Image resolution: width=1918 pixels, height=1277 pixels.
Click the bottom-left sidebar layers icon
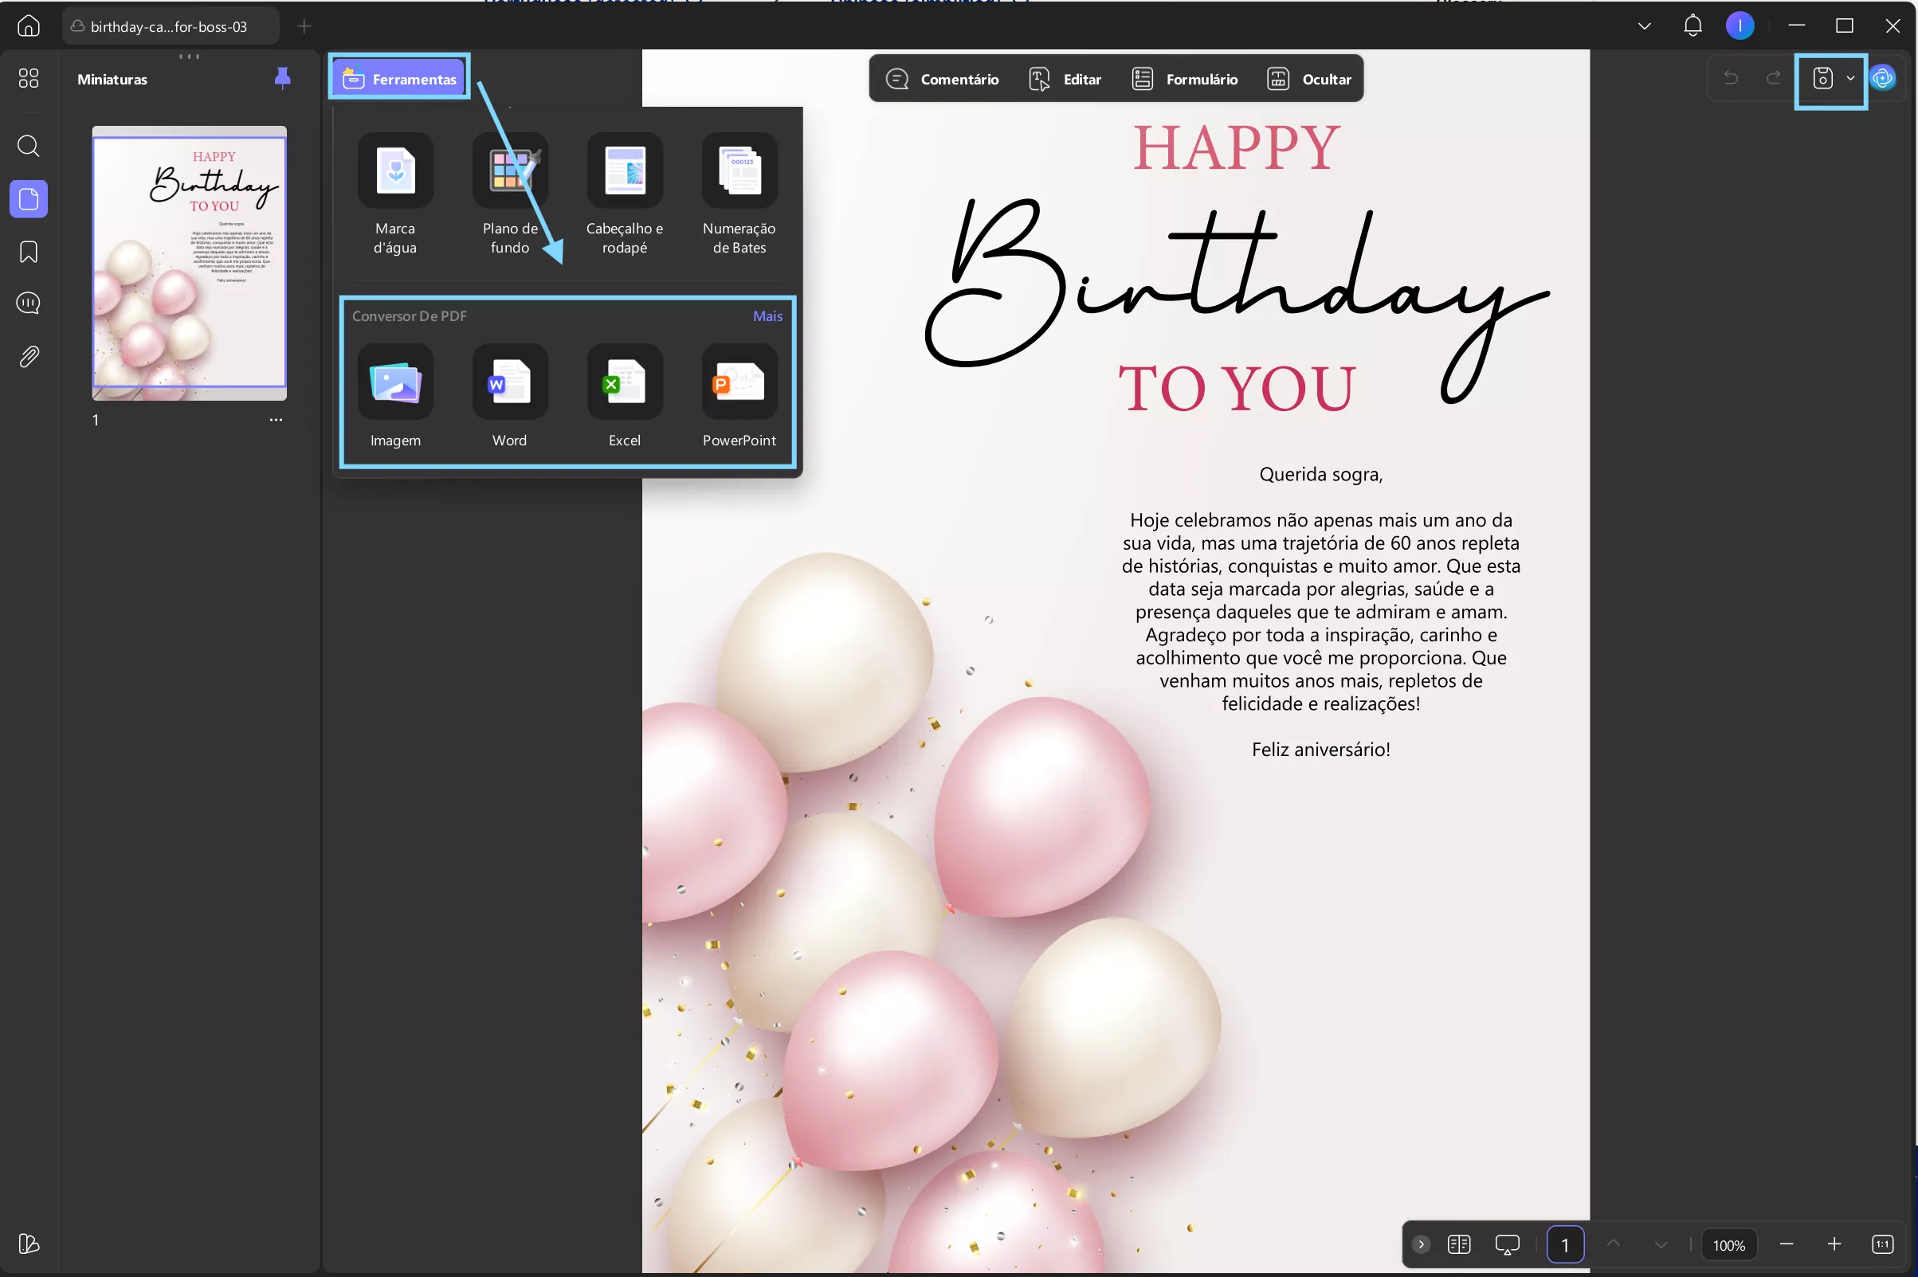pos(29,1244)
